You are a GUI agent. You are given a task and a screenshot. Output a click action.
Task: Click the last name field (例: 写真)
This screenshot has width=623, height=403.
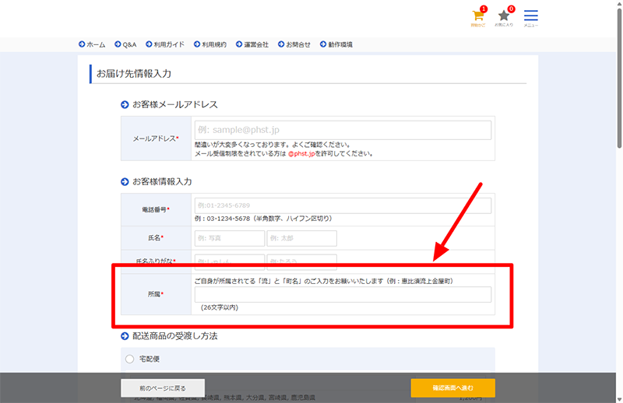pyautogui.click(x=230, y=238)
